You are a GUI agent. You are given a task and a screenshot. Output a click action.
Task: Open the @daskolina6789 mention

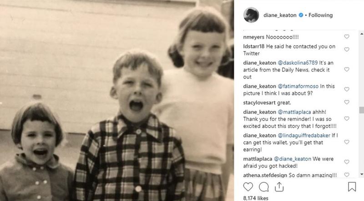pyautogui.click(x=298, y=63)
